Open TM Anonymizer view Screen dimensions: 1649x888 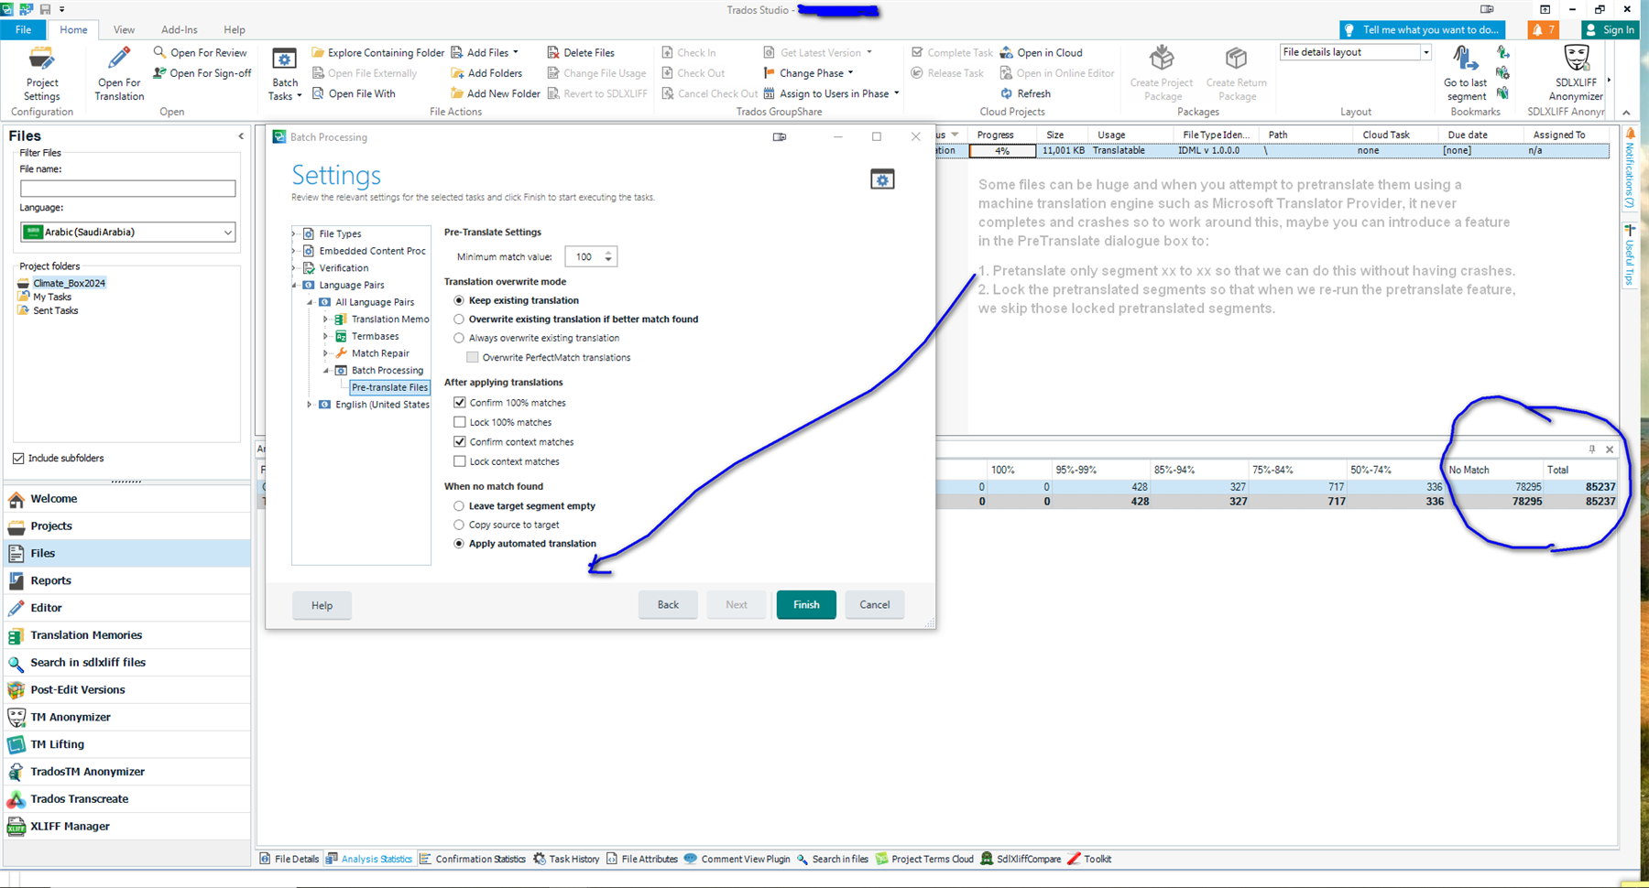point(127,717)
